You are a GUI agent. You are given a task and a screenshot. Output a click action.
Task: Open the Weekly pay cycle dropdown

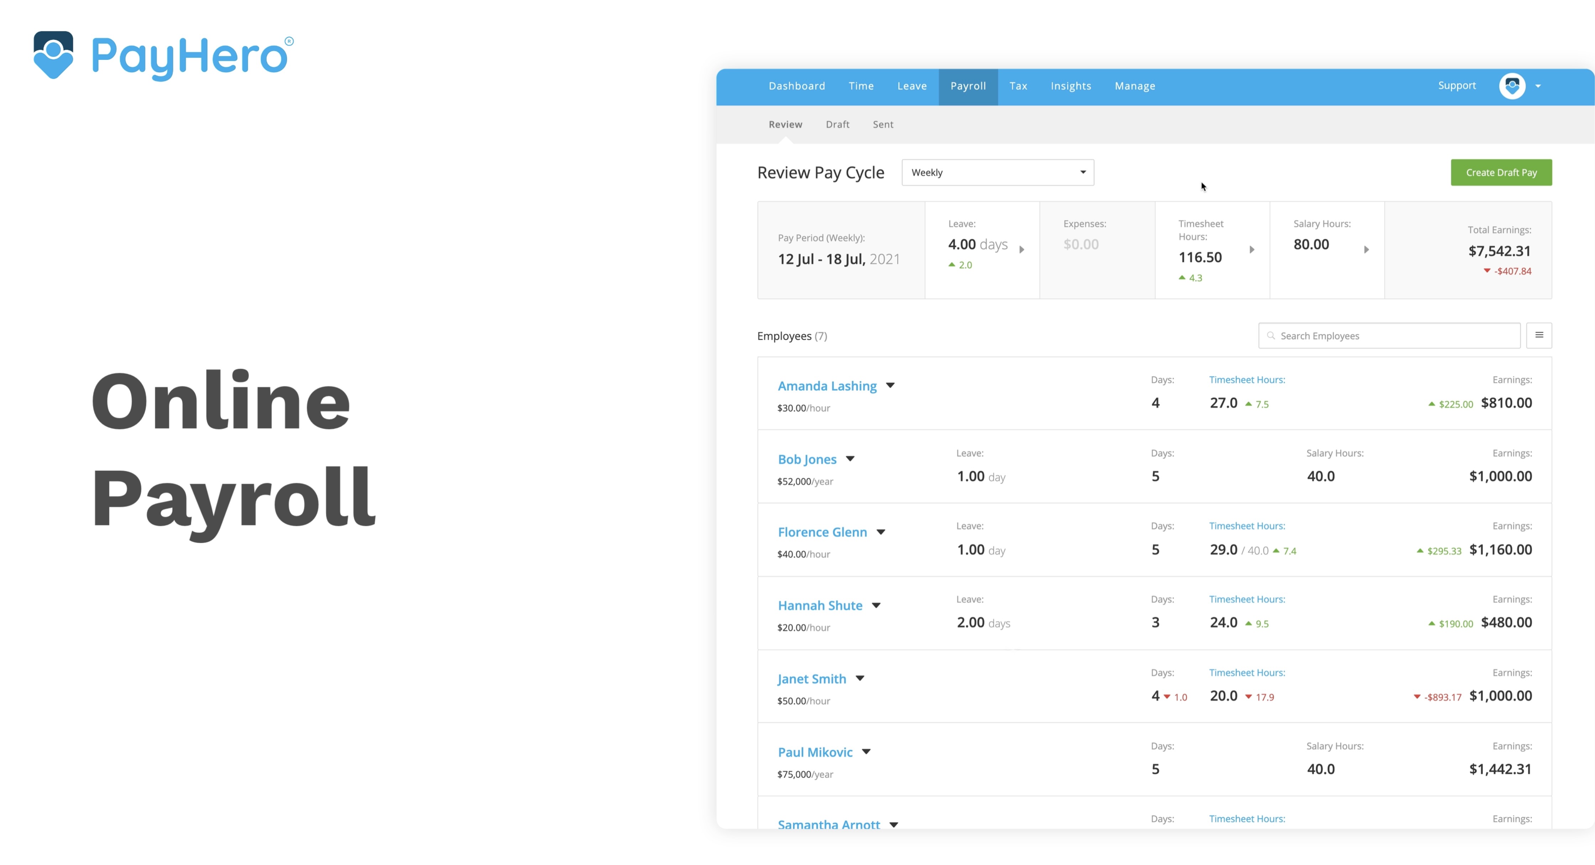tap(998, 173)
